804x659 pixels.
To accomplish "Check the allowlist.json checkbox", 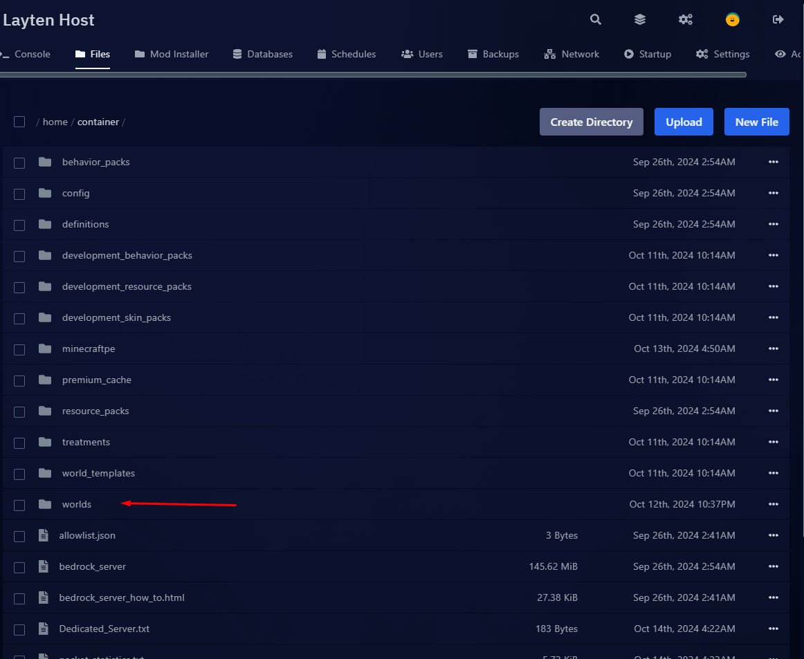I will coord(19,536).
